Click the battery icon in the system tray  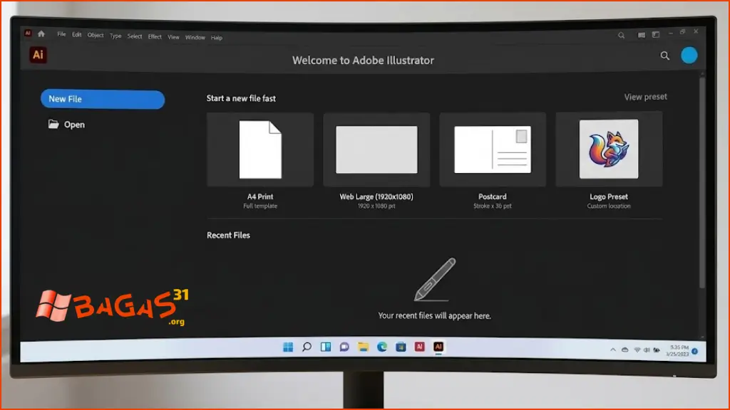click(x=657, y=350)
